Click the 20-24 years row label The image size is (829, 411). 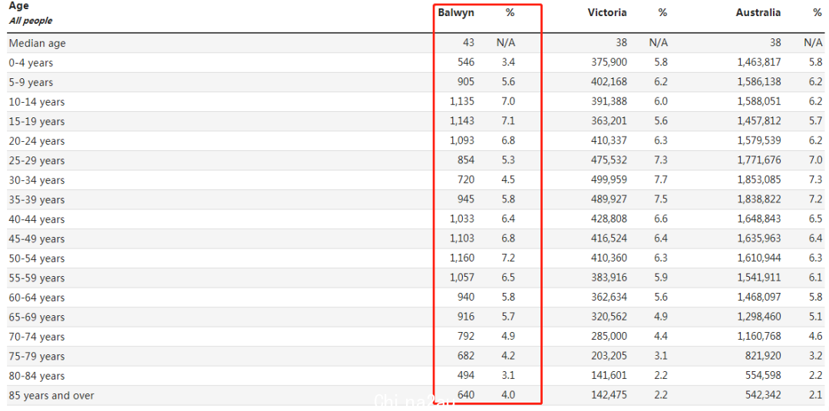37,142
